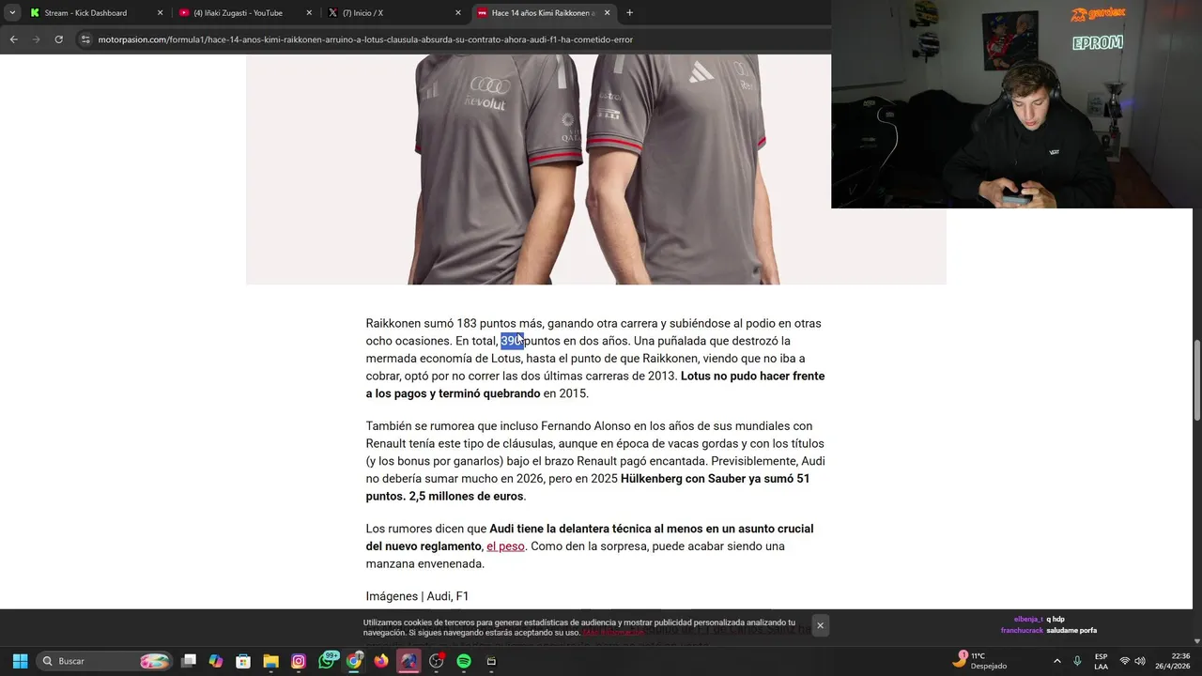Click bold text 'Lotus no pudo hacer frente'
Viewport: 1202px width, 676px height.
pos(752,376)
